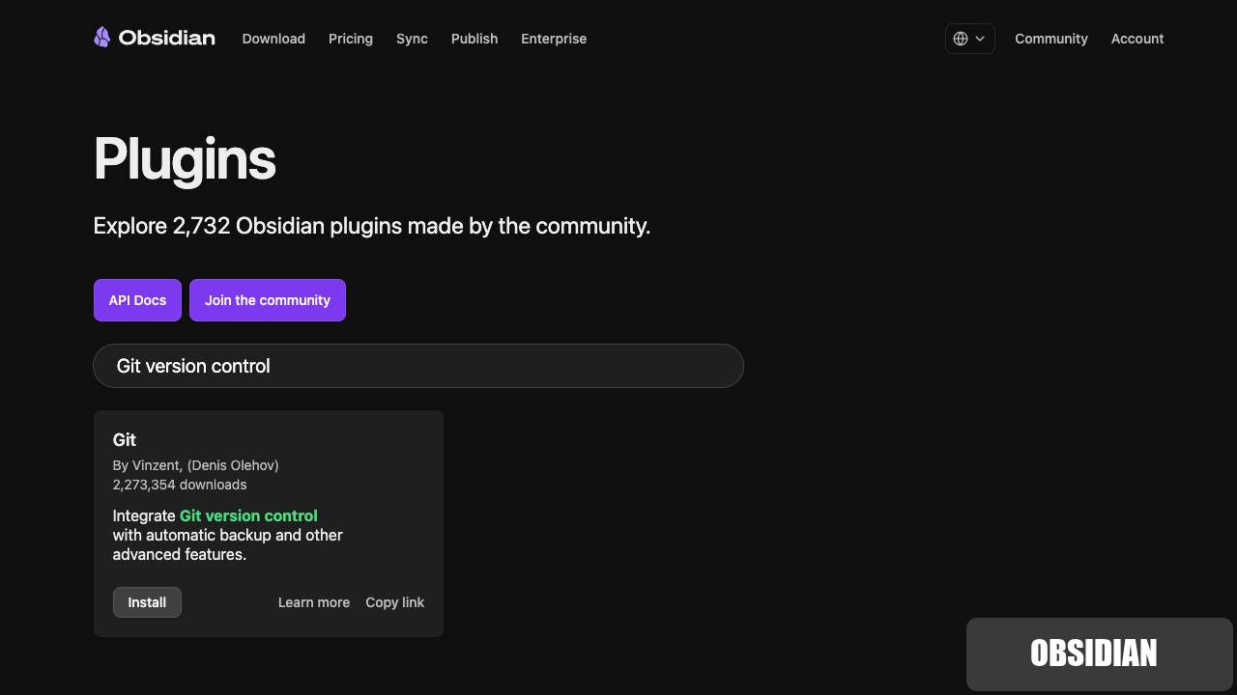Visit the Community page

pos(1051,39)
